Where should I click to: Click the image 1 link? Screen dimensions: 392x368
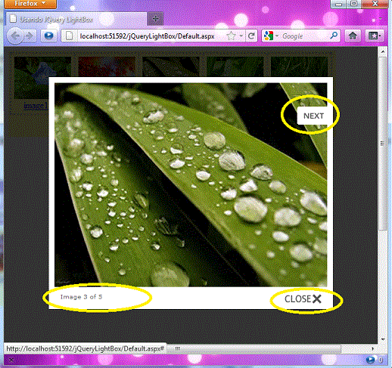[x=36, y=106]
